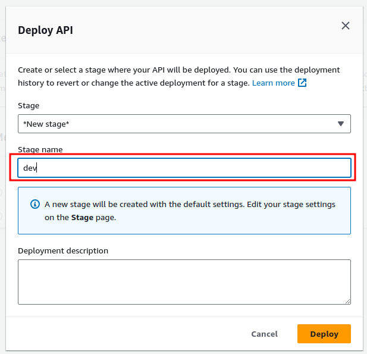Click the deployment history instructions paragraph

(178, 70)
